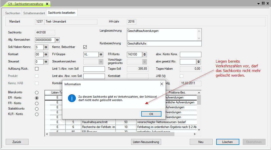Click the abw.gesetzl.Kto. search icon
Image resolution: width=271 pixels, height=150 pixels.
pos(199,62)
